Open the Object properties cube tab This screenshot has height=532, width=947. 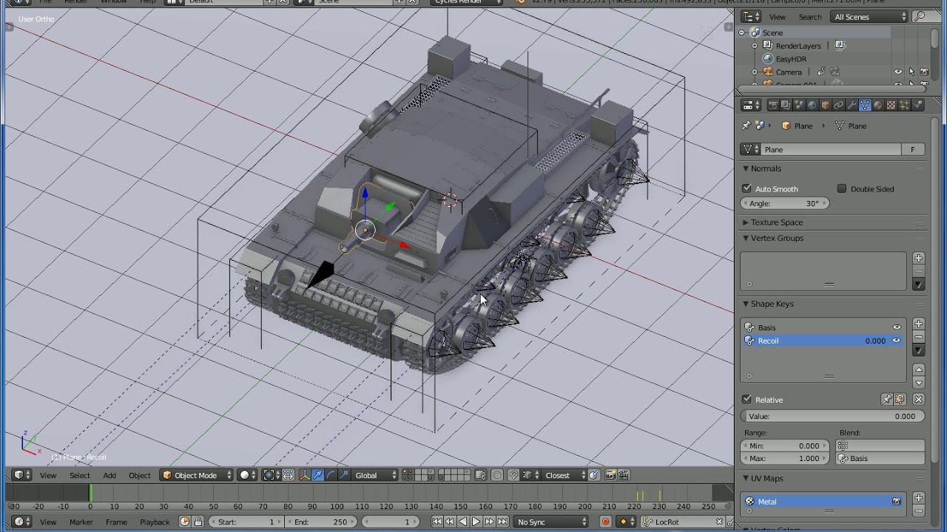click(x=826, y=105)
